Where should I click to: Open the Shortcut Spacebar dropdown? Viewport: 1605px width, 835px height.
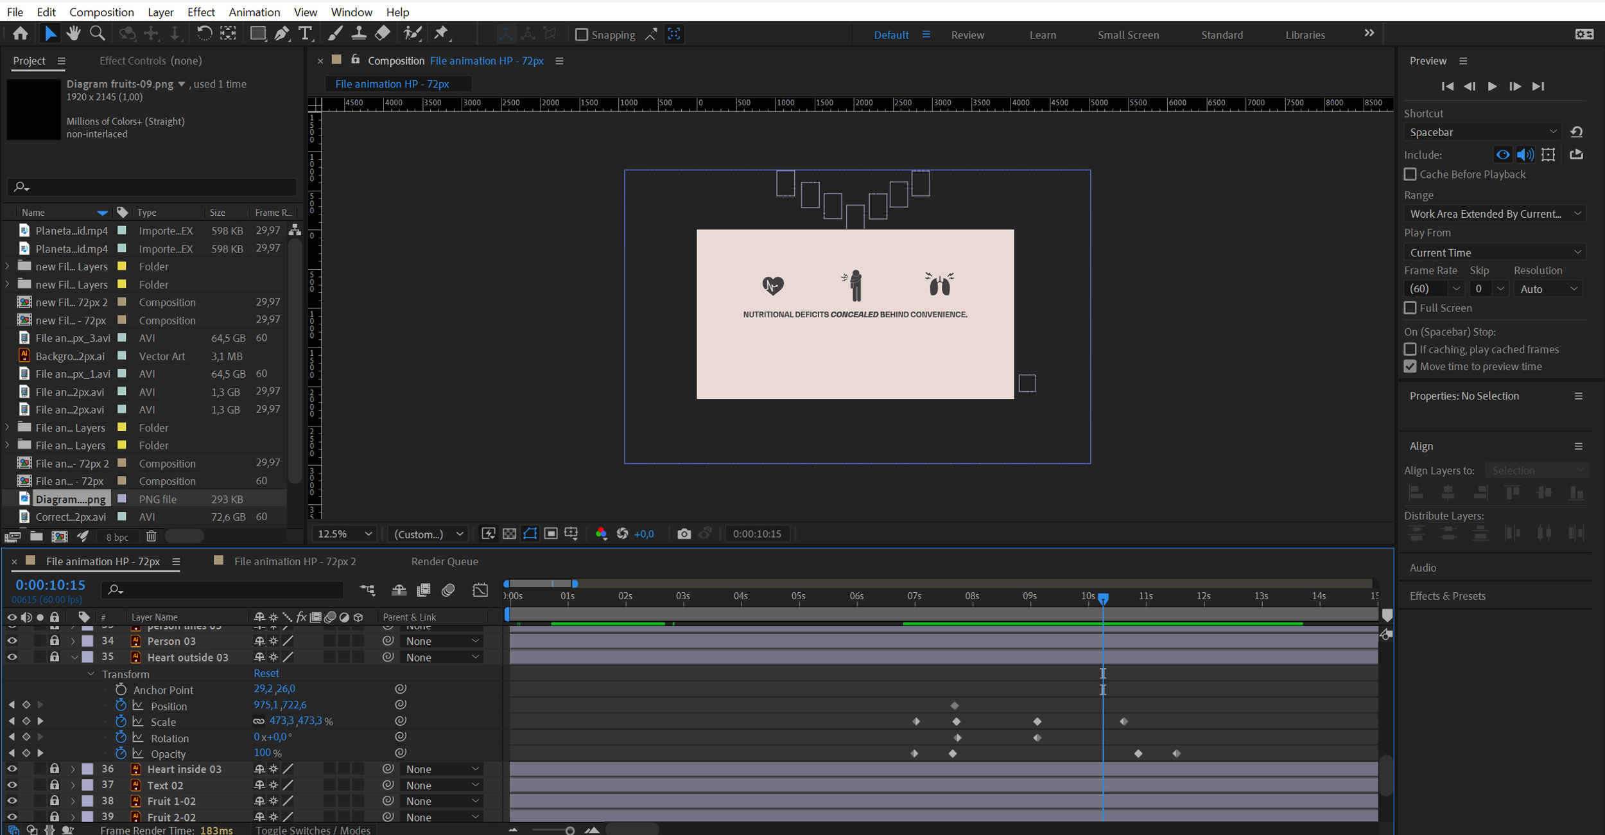(x=1482, y=132)
